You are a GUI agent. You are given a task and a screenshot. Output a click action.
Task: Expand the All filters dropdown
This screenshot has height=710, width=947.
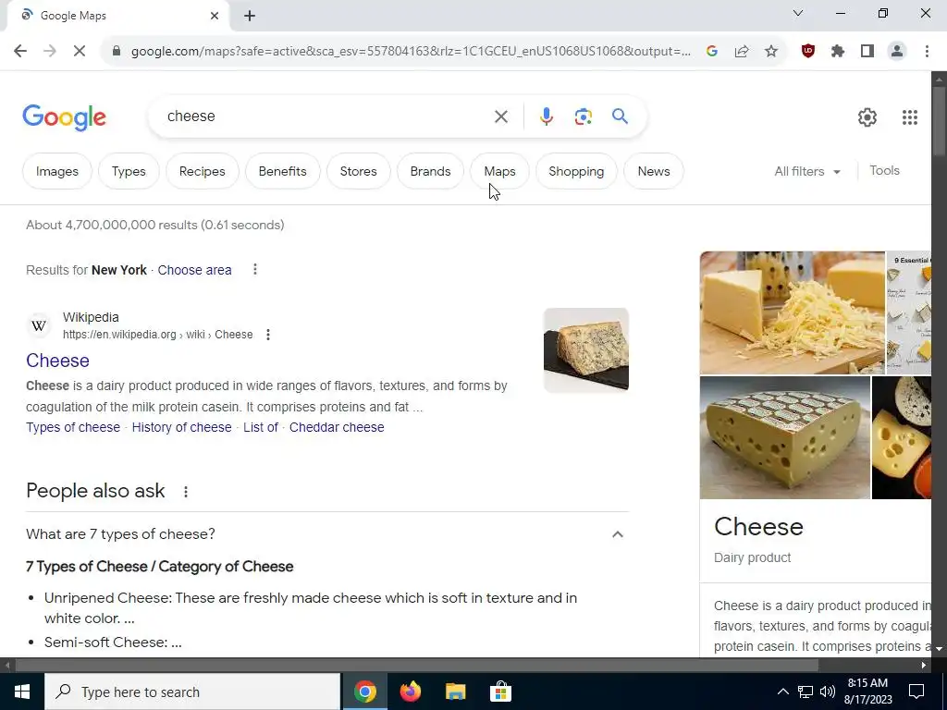point(807,171)
